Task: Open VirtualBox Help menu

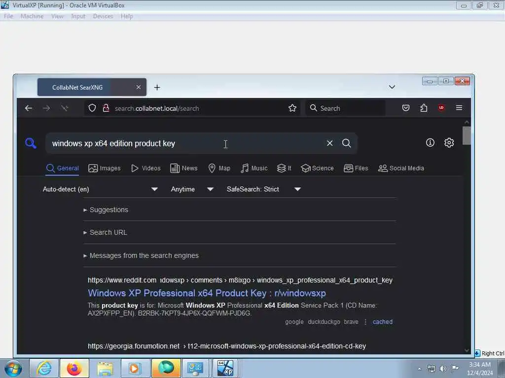Action: (x=127, y=16)
